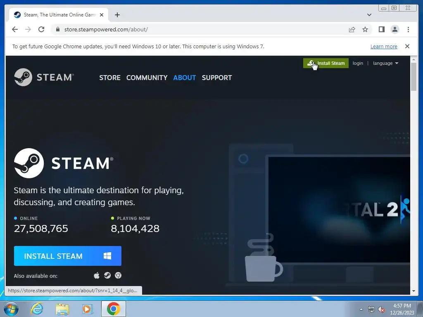Open Chrome three-dot menu
This screenshot has width=423, height=317.
[x=408, y=29]
